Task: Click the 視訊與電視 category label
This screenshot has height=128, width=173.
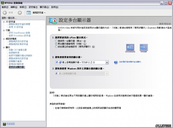Action: (x=11, y=39)
